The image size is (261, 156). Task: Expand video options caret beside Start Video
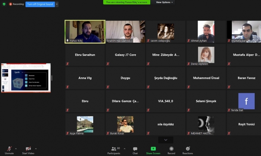click(37, 148)
